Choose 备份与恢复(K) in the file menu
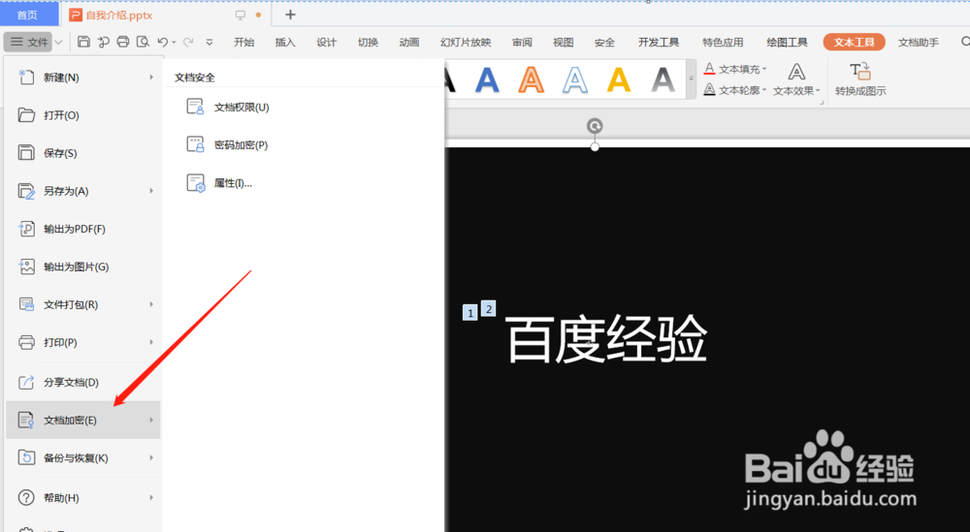 pyautogui.click(x=83, y=457)
